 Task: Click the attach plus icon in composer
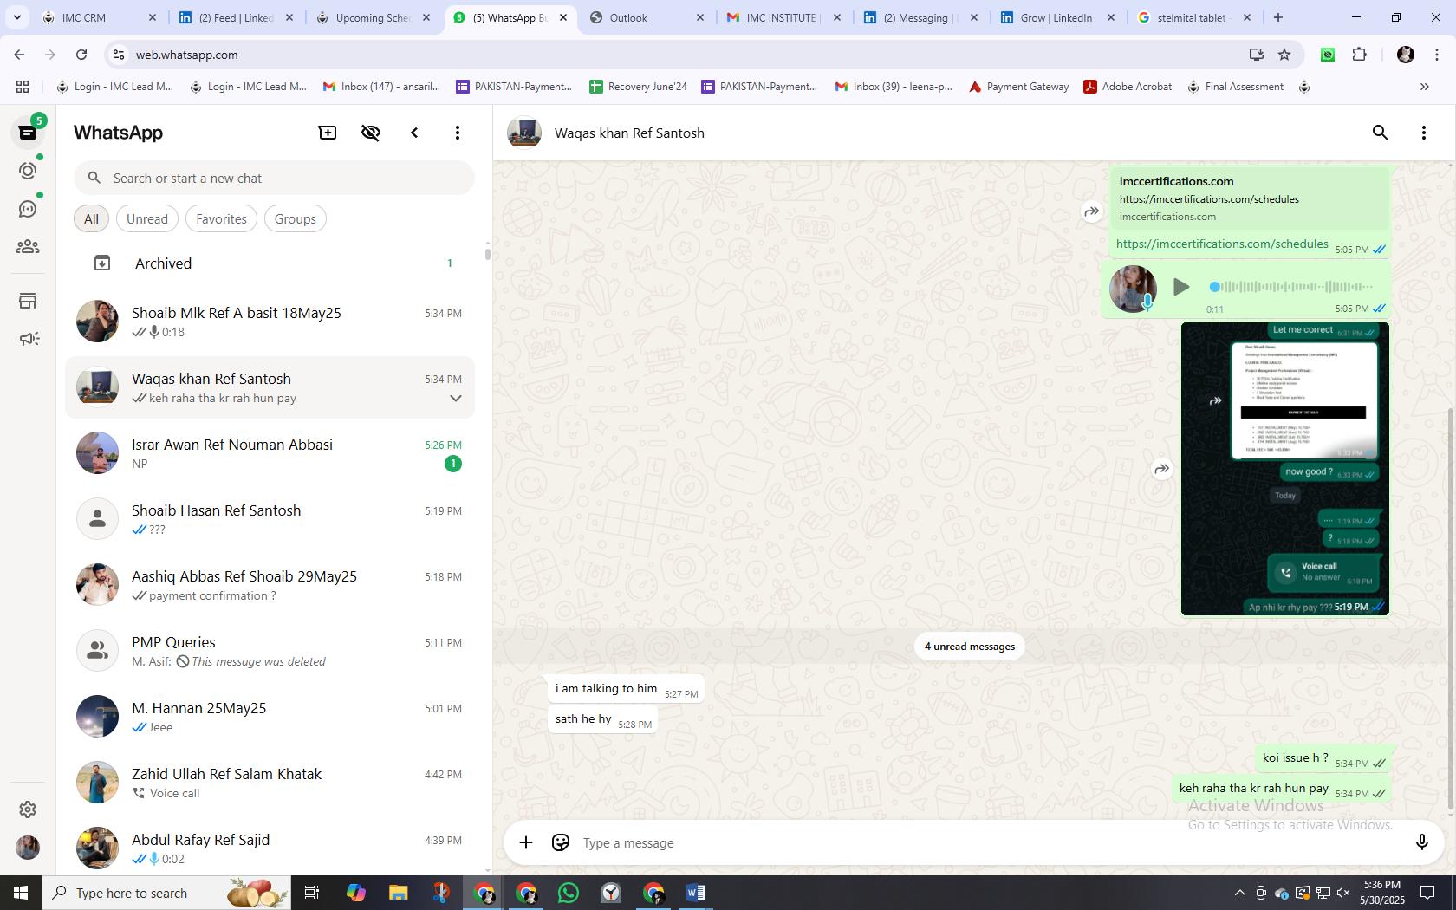pos(526,842)
